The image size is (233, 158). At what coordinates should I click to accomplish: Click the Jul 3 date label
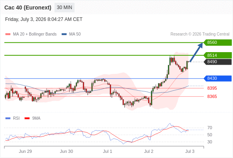click(190, 151)
